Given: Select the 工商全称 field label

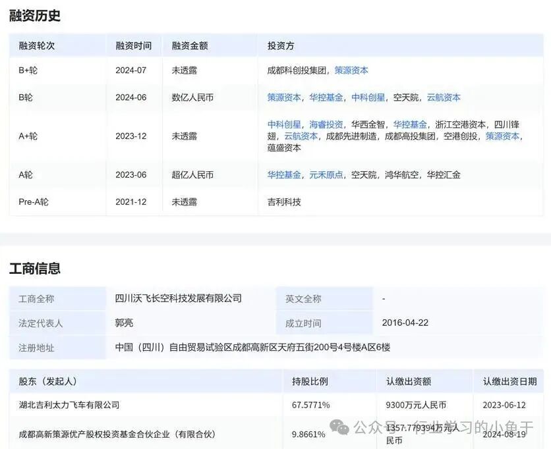Looking at the screenshot, I should tap(36, 299).
